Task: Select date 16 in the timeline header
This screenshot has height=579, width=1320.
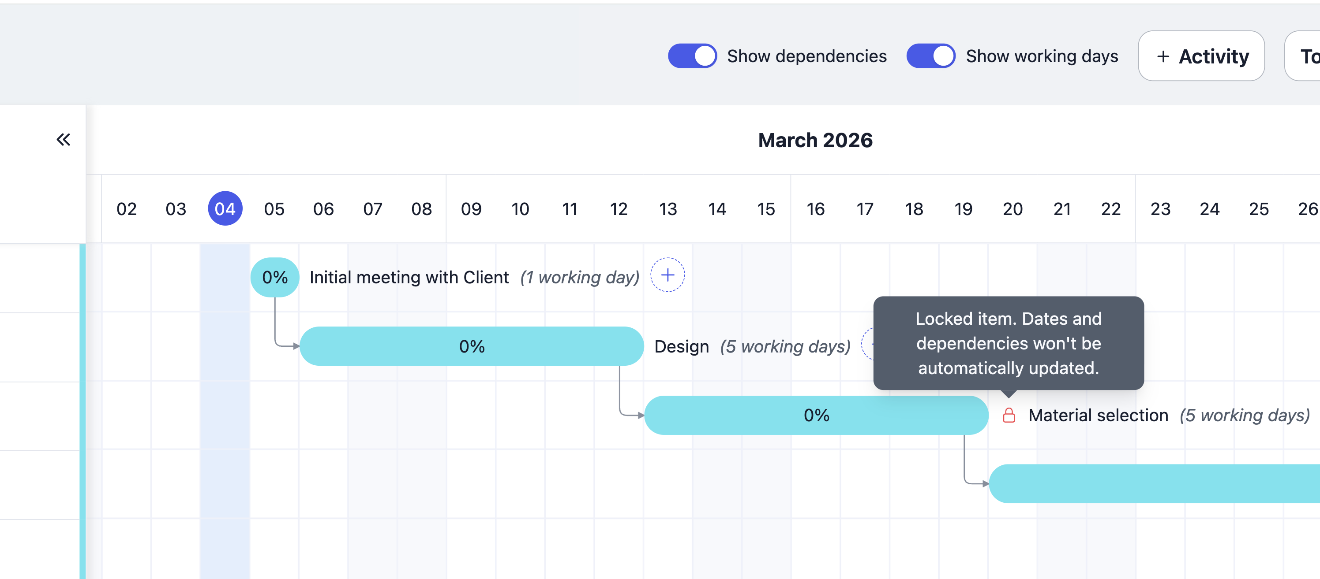Action: 815,209
